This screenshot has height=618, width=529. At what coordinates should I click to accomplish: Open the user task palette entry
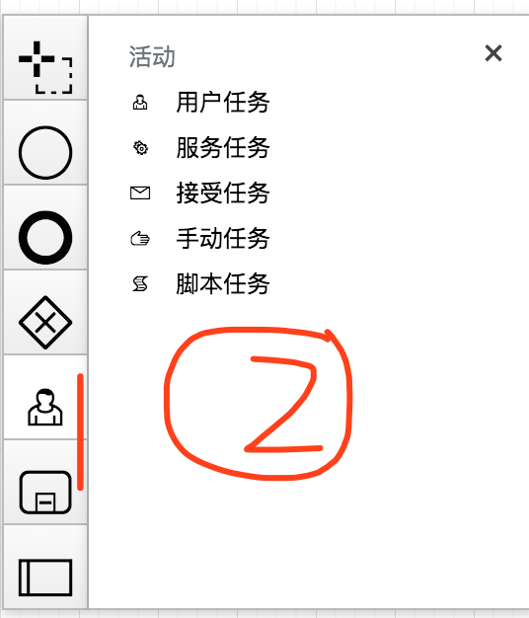[x=44, y=407]
